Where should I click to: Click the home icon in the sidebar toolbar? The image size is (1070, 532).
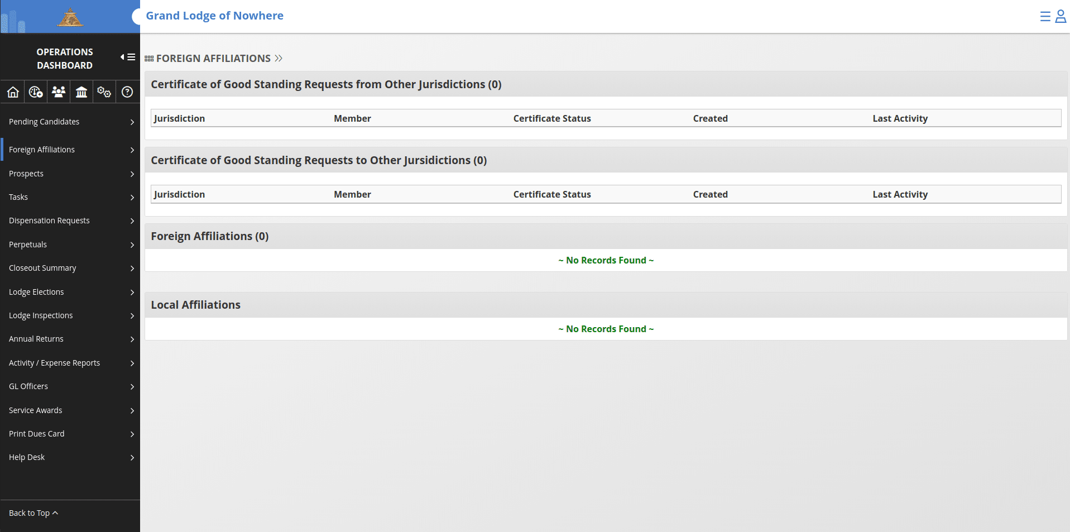pyautogui.click(x=13, y=92)
